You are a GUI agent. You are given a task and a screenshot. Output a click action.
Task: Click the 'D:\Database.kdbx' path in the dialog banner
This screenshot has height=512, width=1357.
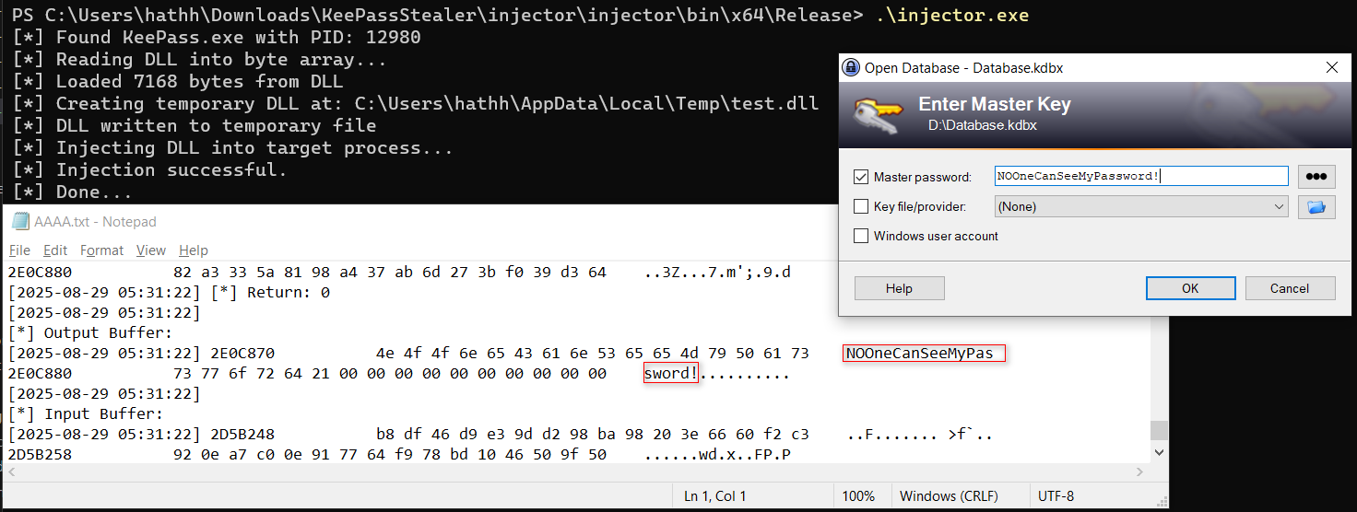[983, 124]
